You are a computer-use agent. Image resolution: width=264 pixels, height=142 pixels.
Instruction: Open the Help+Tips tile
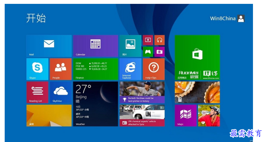[x=154, y=69]
